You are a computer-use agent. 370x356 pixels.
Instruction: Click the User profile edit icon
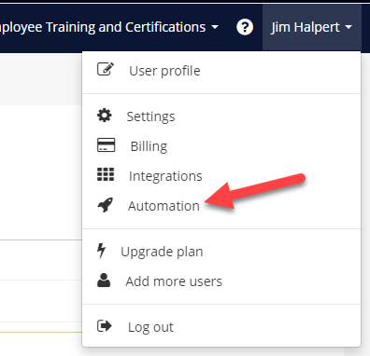[106, 69]
